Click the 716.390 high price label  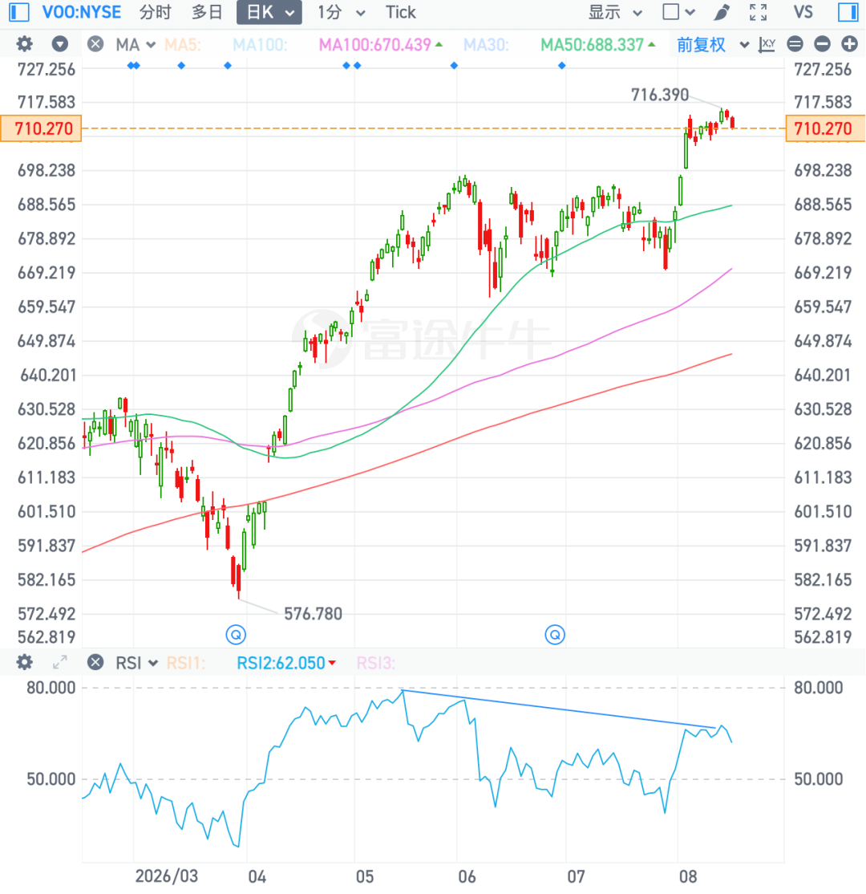[660, 95]
